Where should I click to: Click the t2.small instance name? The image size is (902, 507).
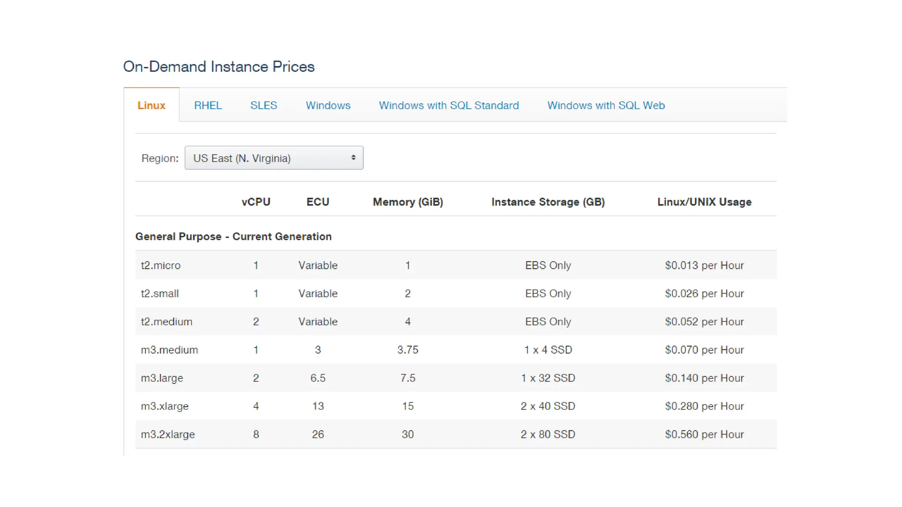click(x=160, y=294)
